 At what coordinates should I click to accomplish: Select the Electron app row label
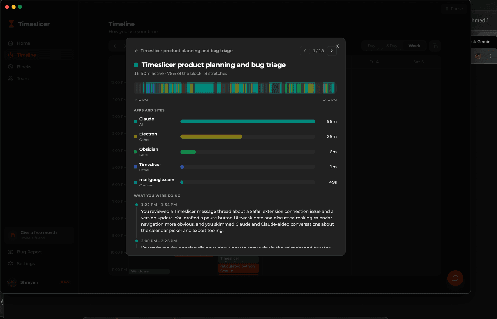click(x=148, y=134)
